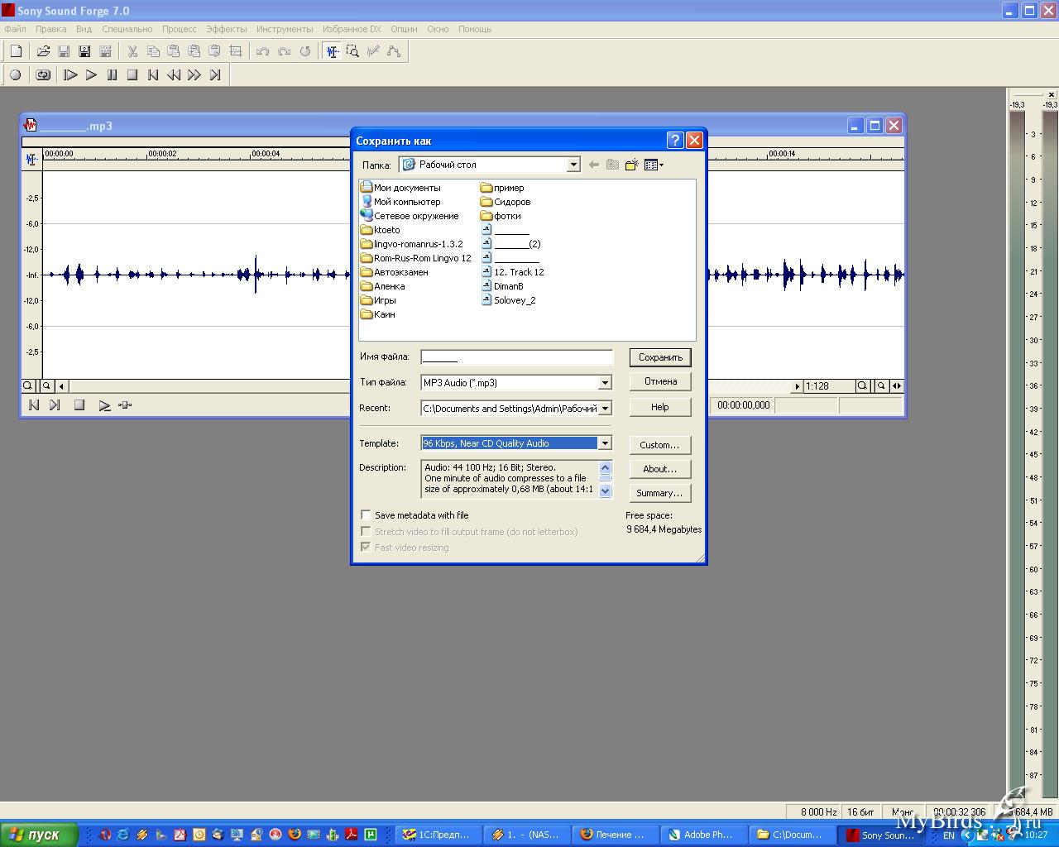This screenshot has height=847, width=1059.
Task: Click the data window's Go to Start button
Action: point(34,405)
